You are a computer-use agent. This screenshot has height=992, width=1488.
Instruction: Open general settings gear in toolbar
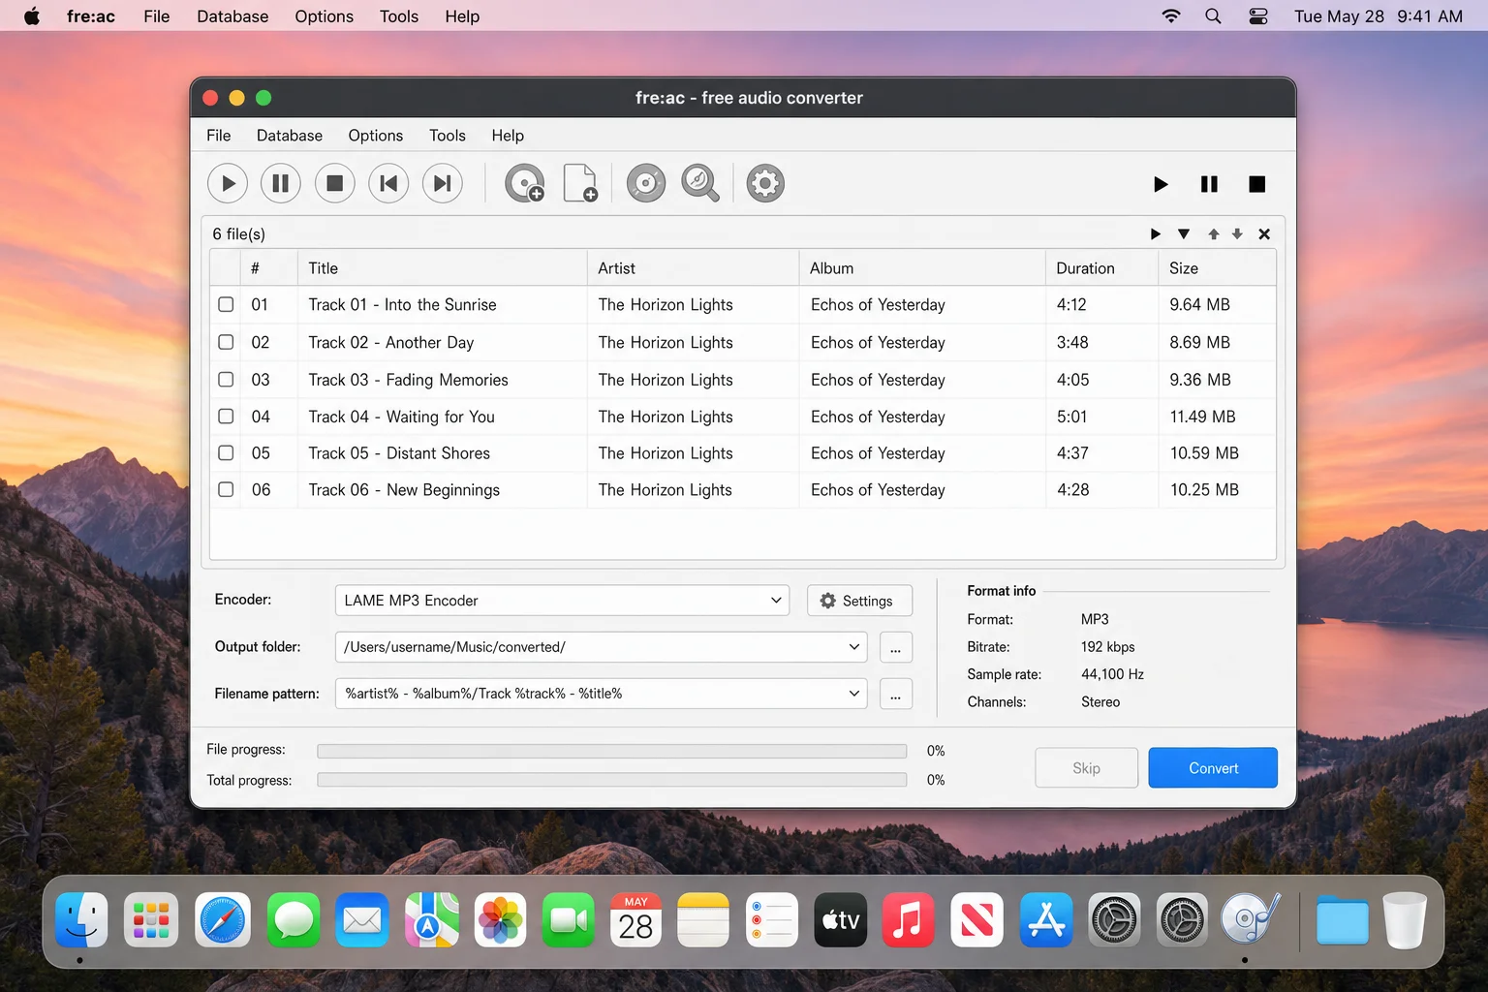coord(765,183)
